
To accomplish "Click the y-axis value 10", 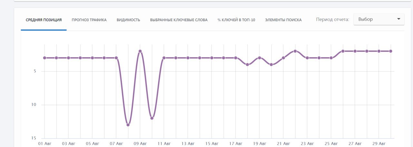I will coord(34,105).
